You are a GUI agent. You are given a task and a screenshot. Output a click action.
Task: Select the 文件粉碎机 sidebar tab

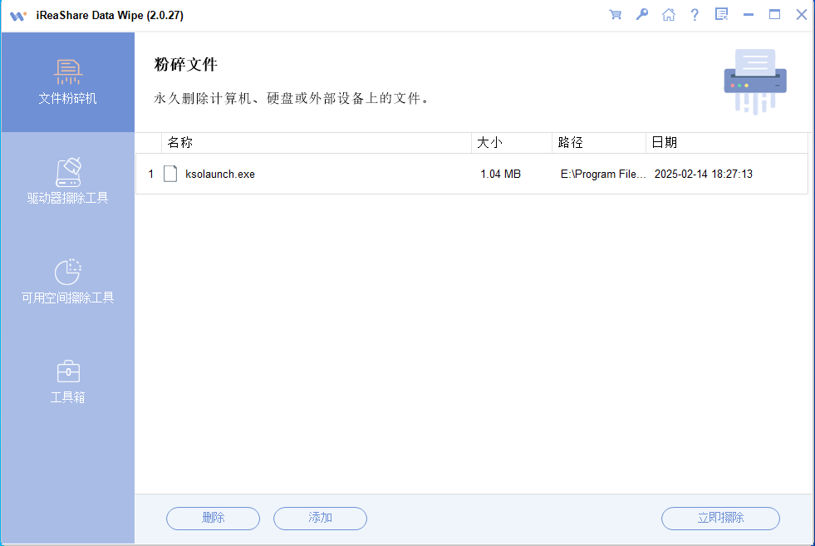[67, 82]
